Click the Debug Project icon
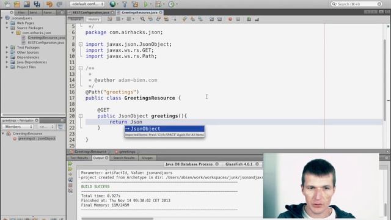The height and width of the screenshot is (220, 391). click(158, 4)
